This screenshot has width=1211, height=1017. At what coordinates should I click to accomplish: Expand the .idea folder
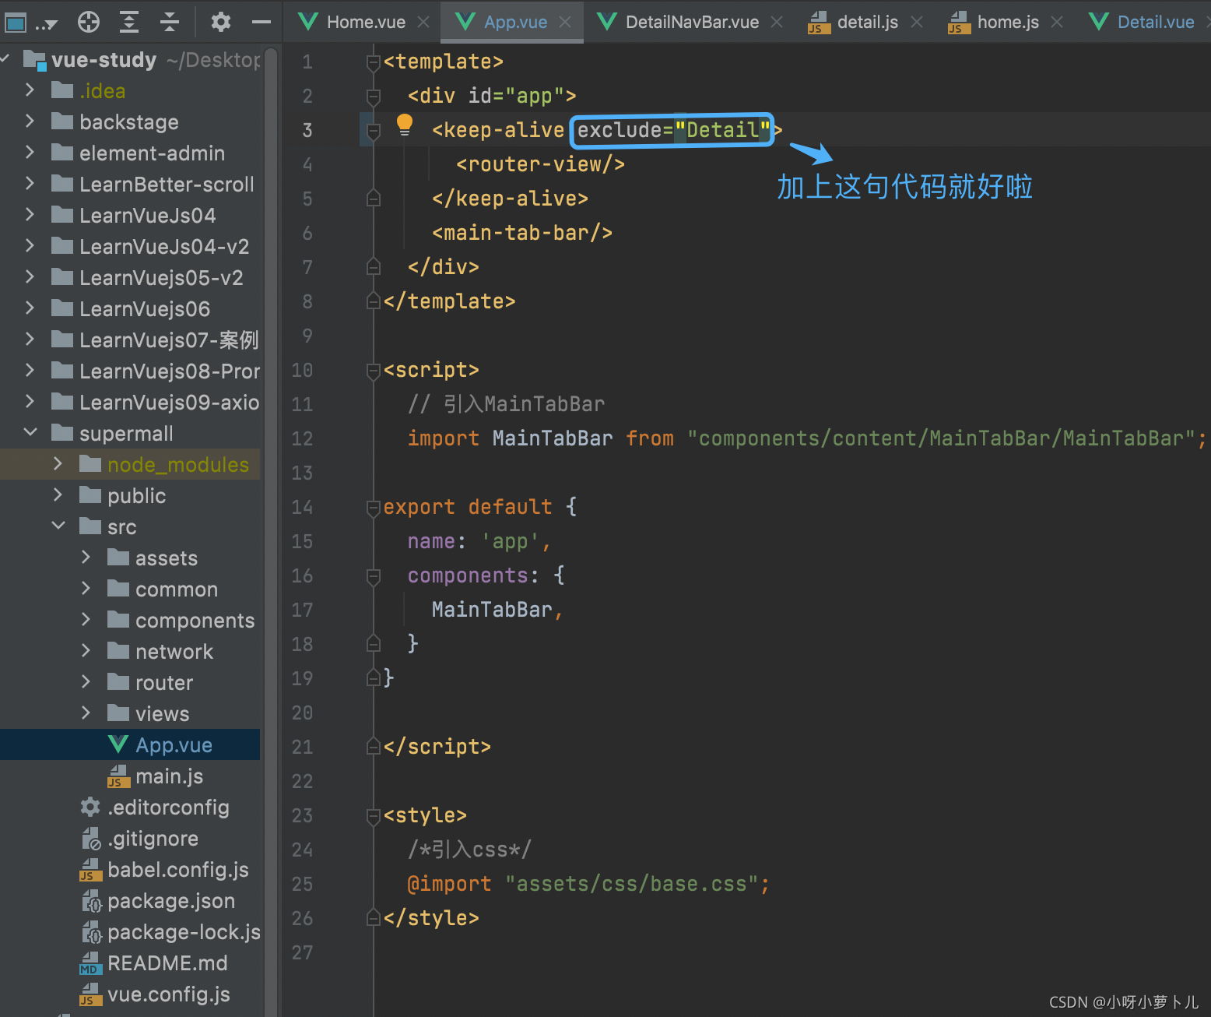30,90
